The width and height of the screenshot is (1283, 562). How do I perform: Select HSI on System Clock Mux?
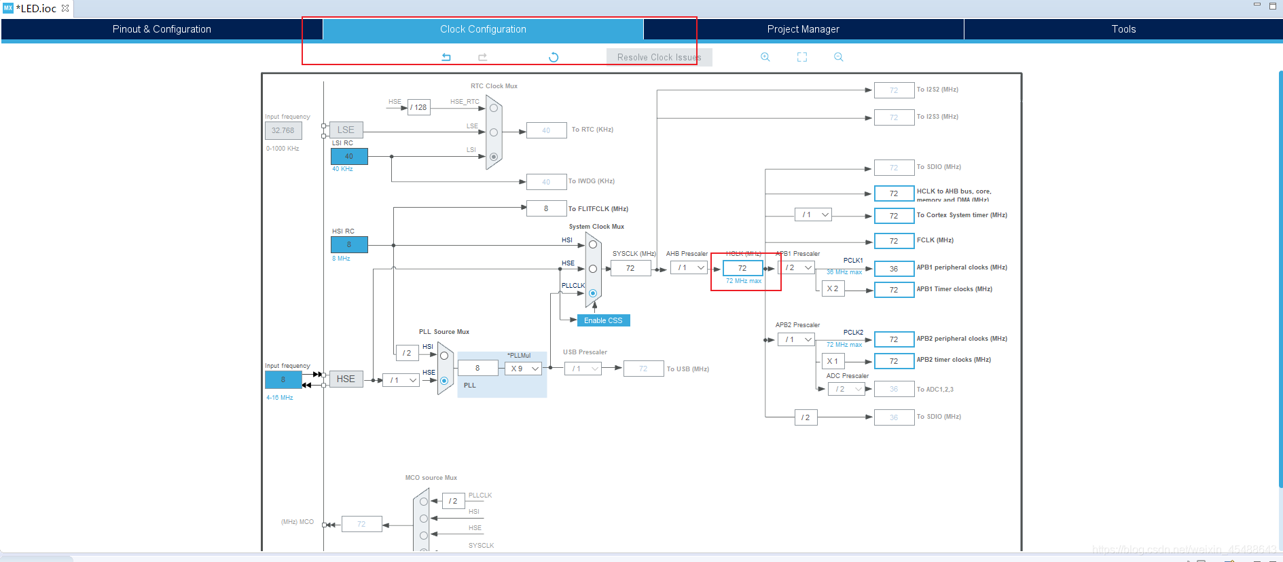(593, 244)
